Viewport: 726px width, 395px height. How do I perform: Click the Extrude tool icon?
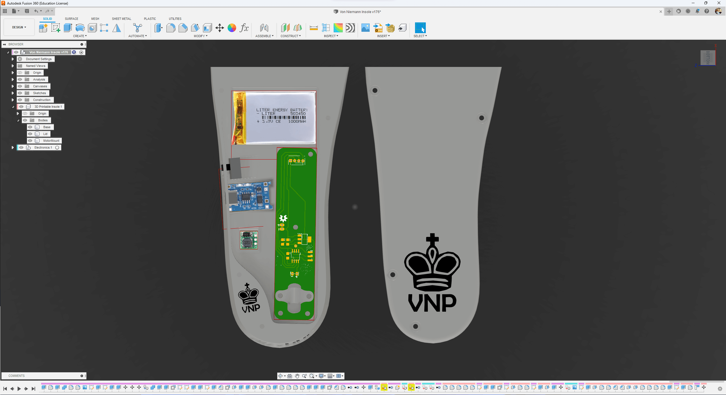[x=68, y=28]
